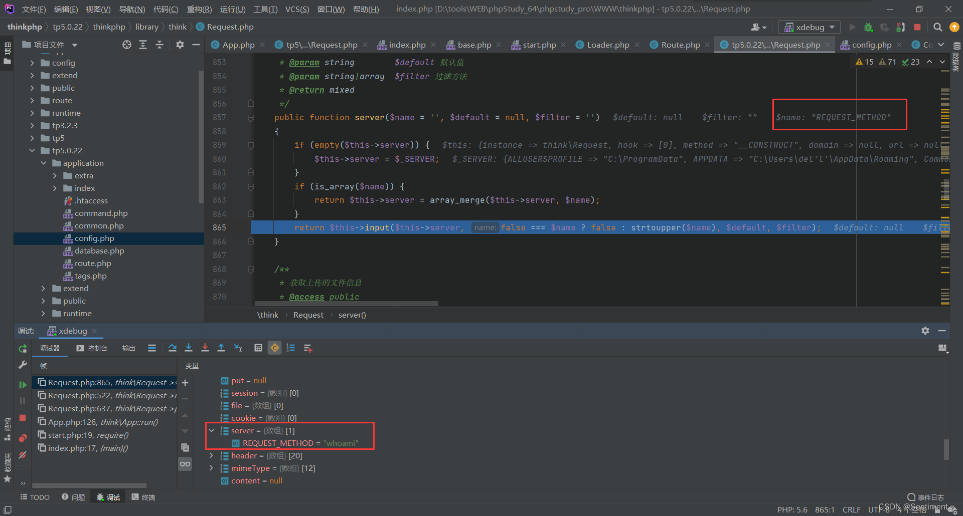The width and height of the screenshot is (963, 516).
Task: Open the hidden editor tabs chevron list
Action: click(941, 45)
